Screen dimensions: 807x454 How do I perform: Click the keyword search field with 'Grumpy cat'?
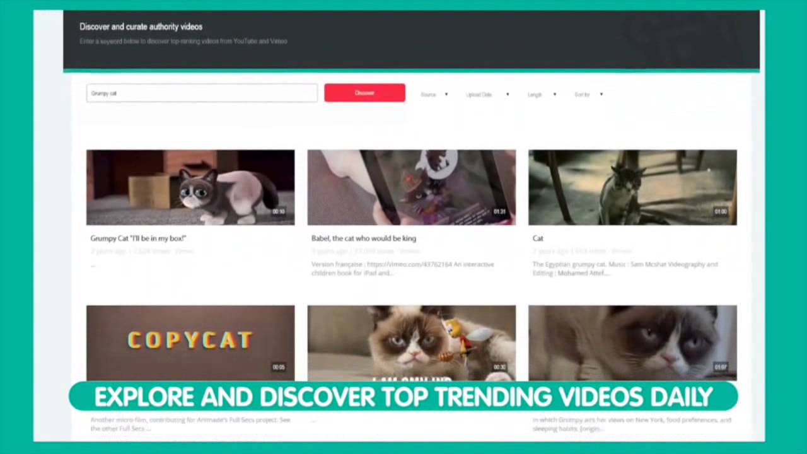point(202,93)
